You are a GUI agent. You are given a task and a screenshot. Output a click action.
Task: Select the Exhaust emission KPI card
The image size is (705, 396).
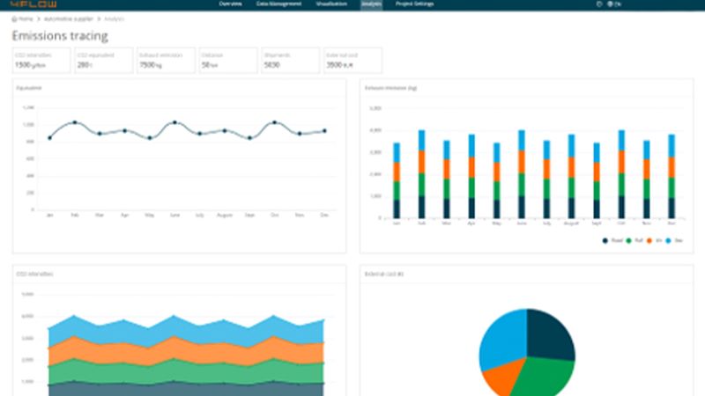coord(166,60)
